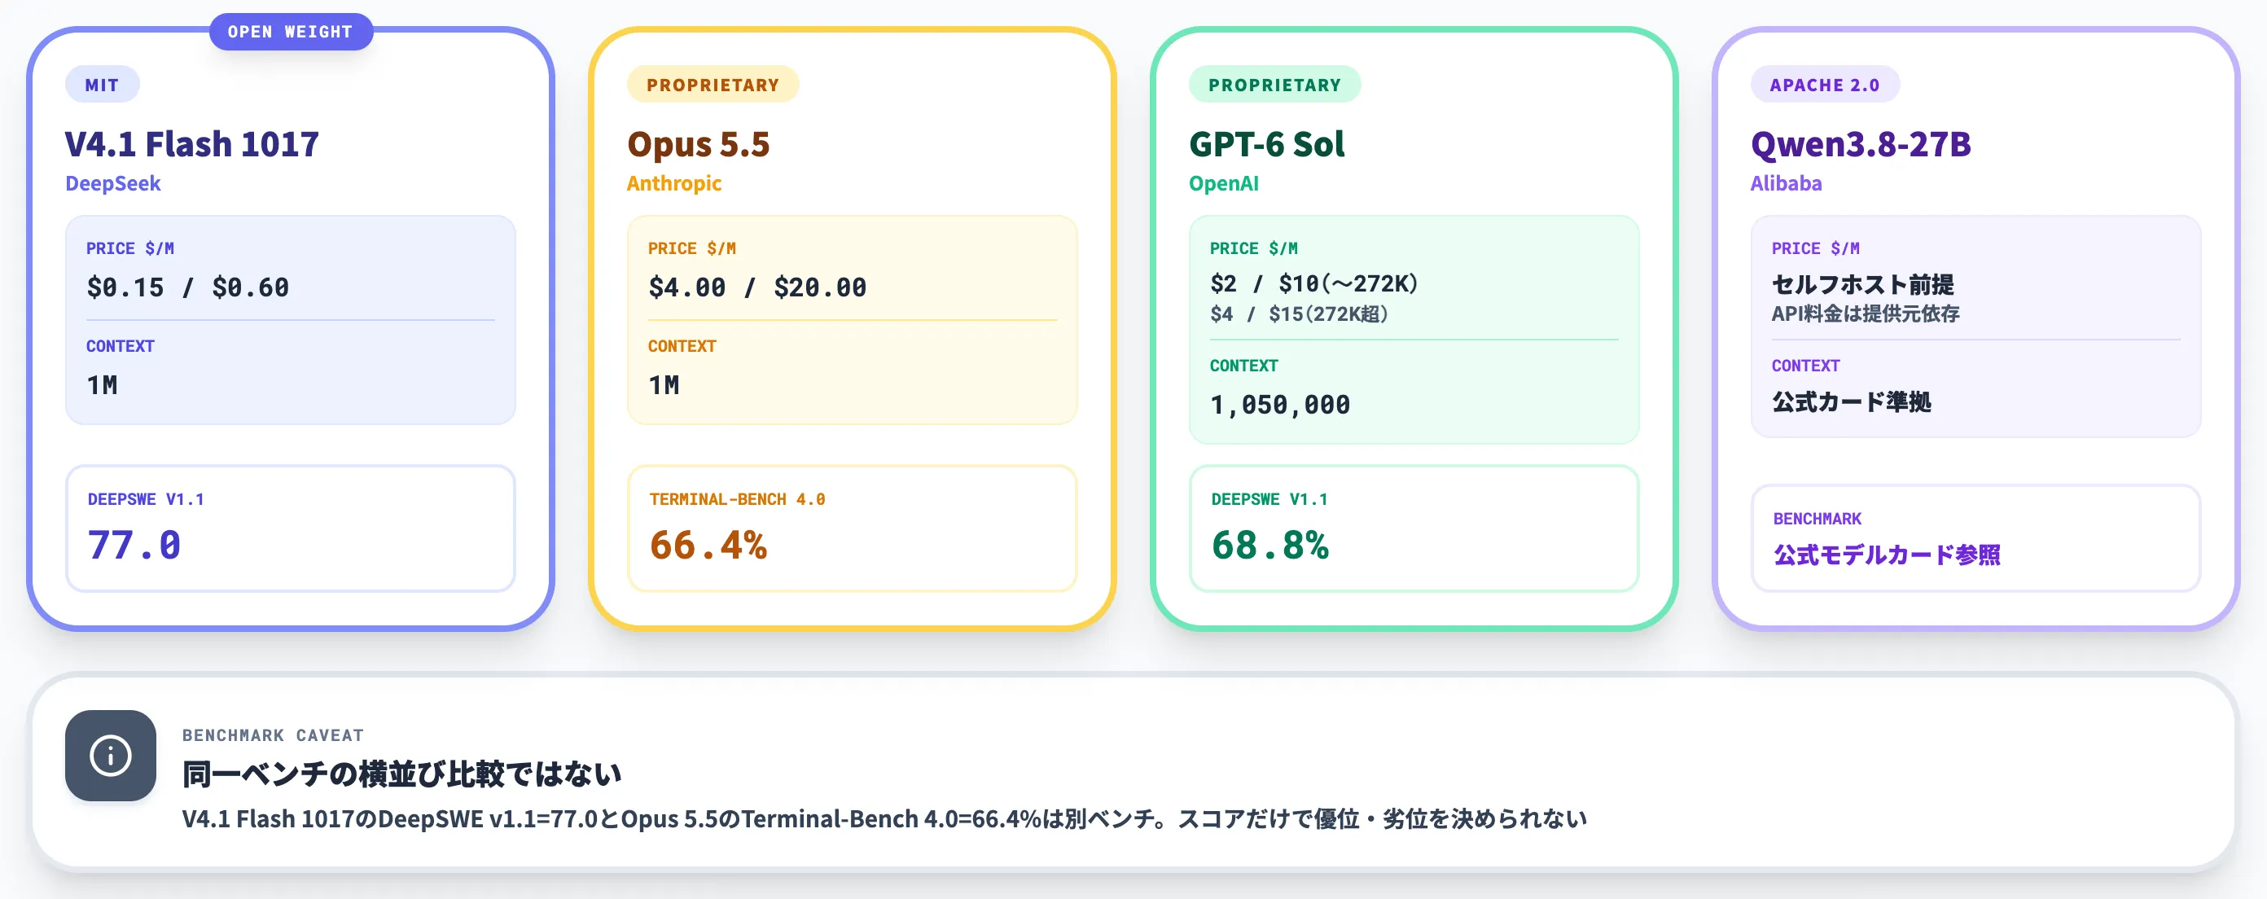Click the OpenAI vendor name

coord(1223,183)
